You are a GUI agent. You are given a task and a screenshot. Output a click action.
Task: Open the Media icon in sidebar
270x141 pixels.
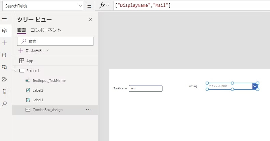(4, 67)
